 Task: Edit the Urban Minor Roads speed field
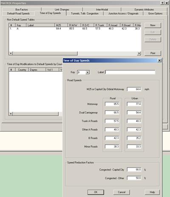tap(134, 146)
